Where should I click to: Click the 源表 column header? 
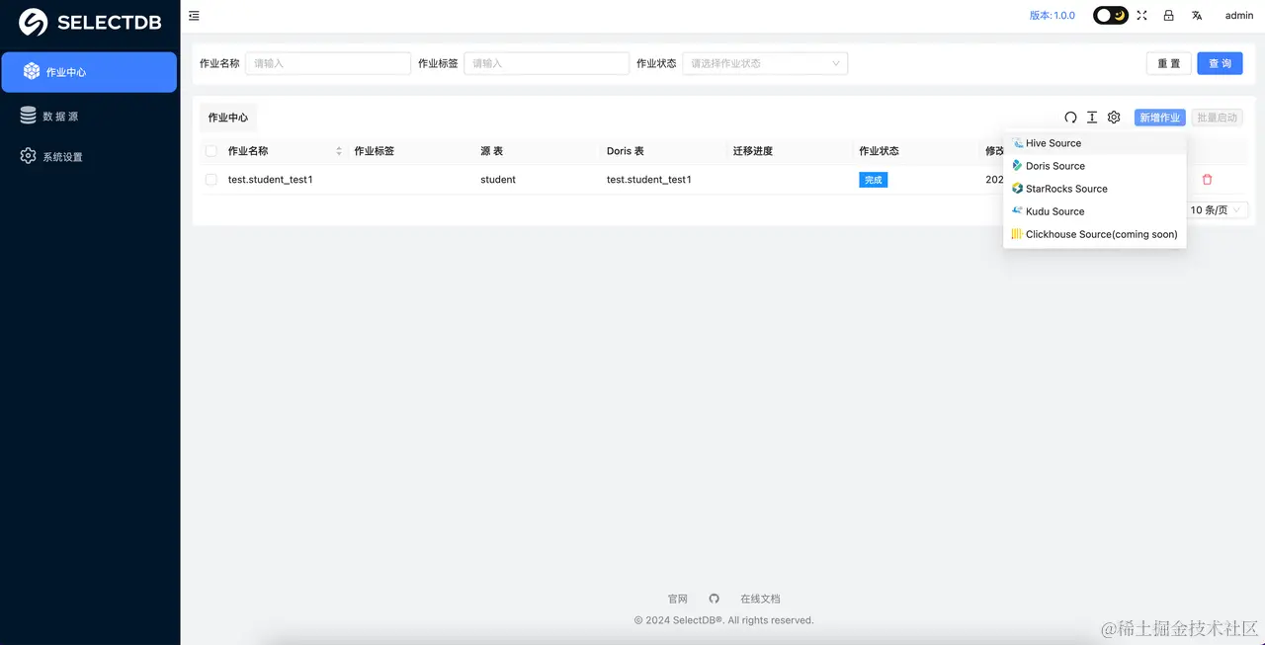point(492,151)
